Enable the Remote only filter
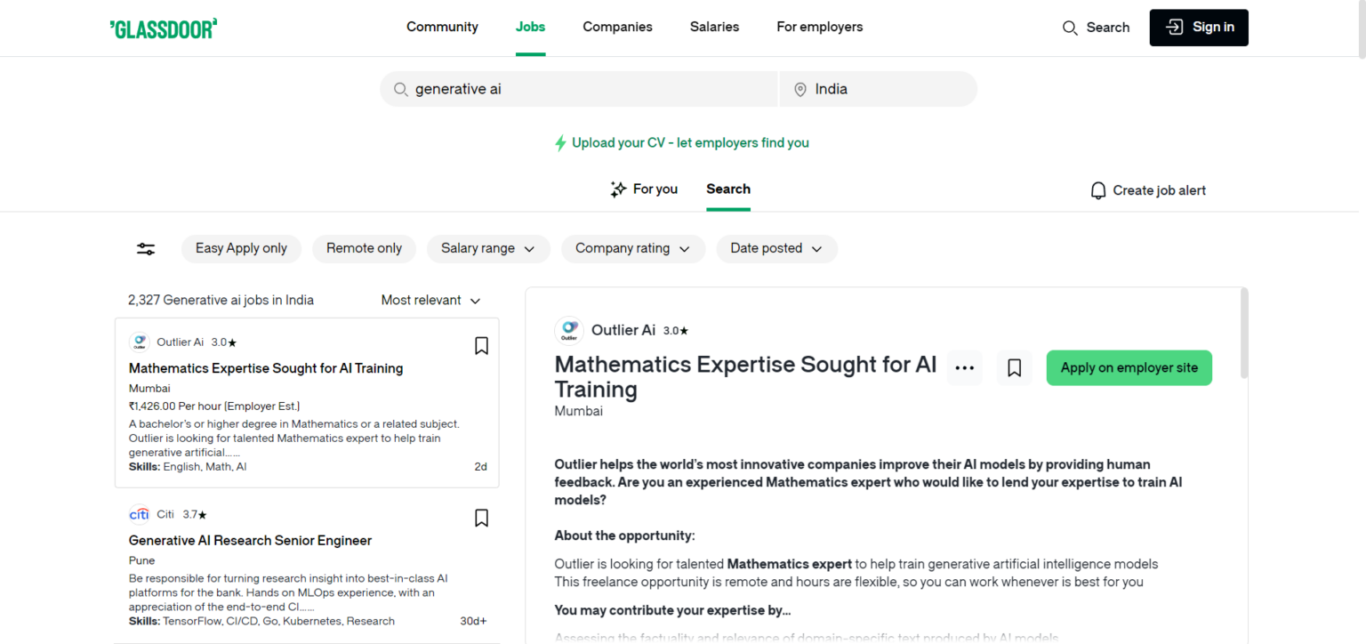 364,249
